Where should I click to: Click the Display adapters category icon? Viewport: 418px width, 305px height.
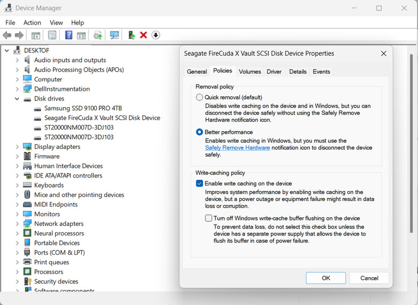pos(27,147)
